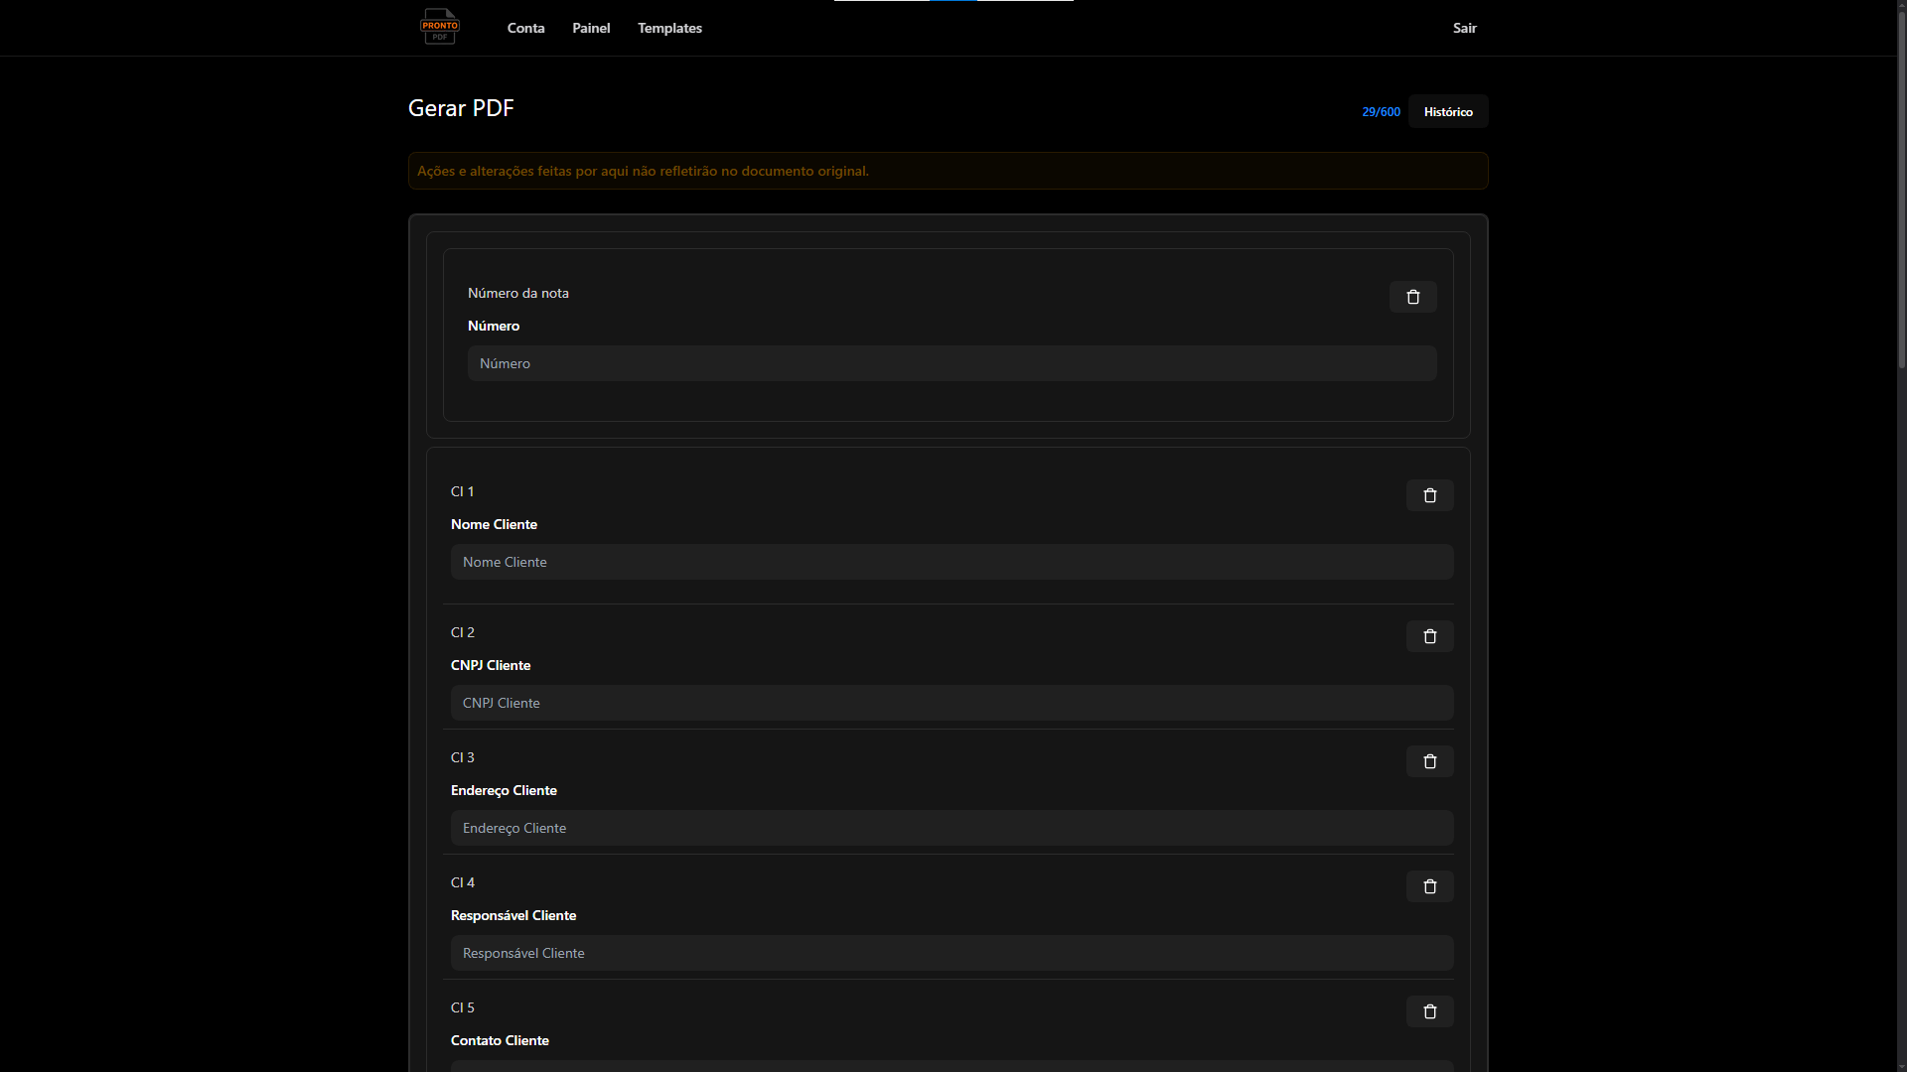Open the Histórico button
The height and width of the screenshot is (1072, 1907).
click(1447, 111)
